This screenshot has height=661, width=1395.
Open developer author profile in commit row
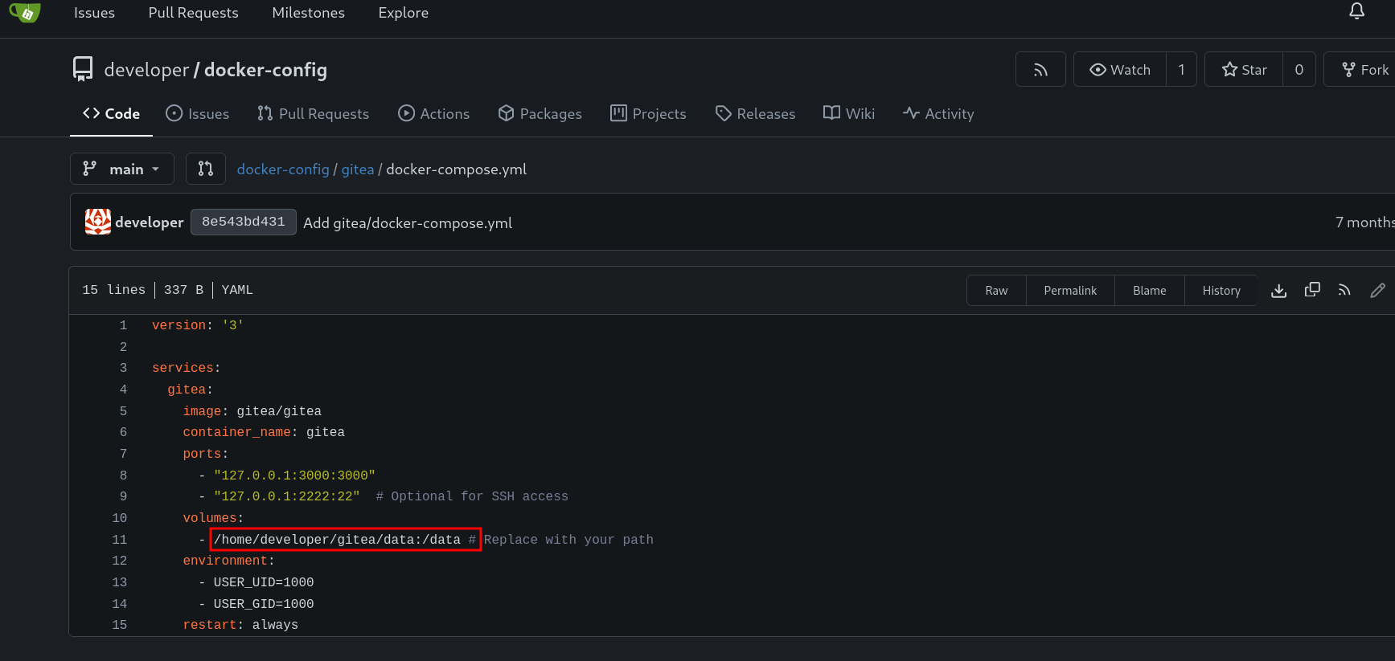tap(149, 222)
